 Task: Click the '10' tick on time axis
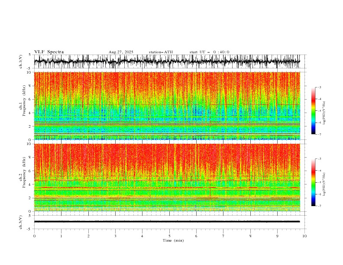304,236
